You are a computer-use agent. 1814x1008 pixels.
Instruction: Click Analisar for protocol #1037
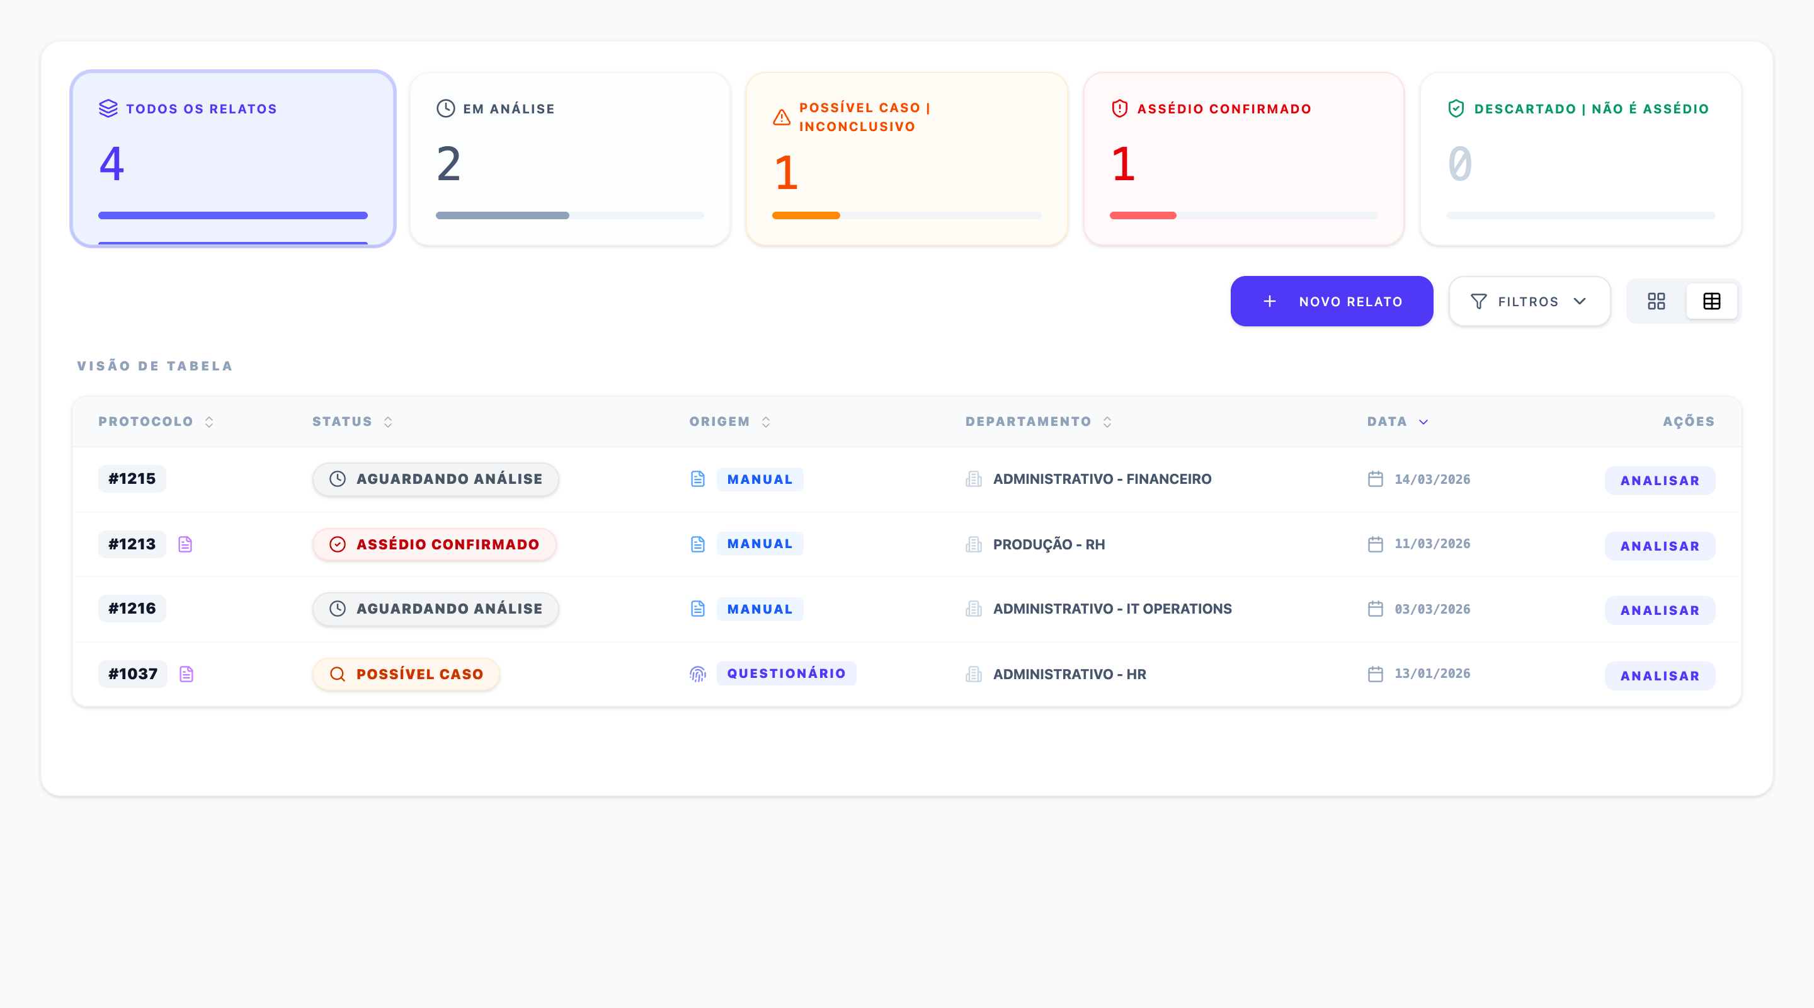tap(1659, 675)
